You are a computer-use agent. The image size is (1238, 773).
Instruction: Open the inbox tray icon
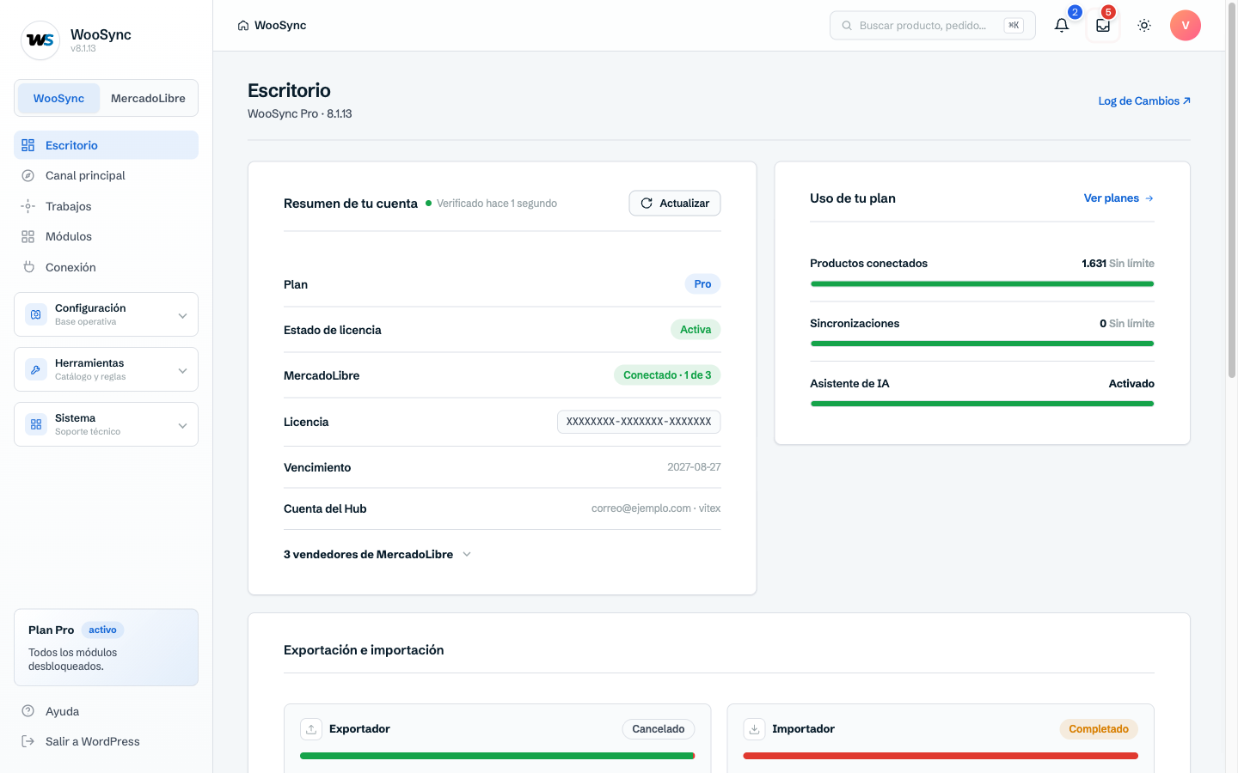point(1103,26)
